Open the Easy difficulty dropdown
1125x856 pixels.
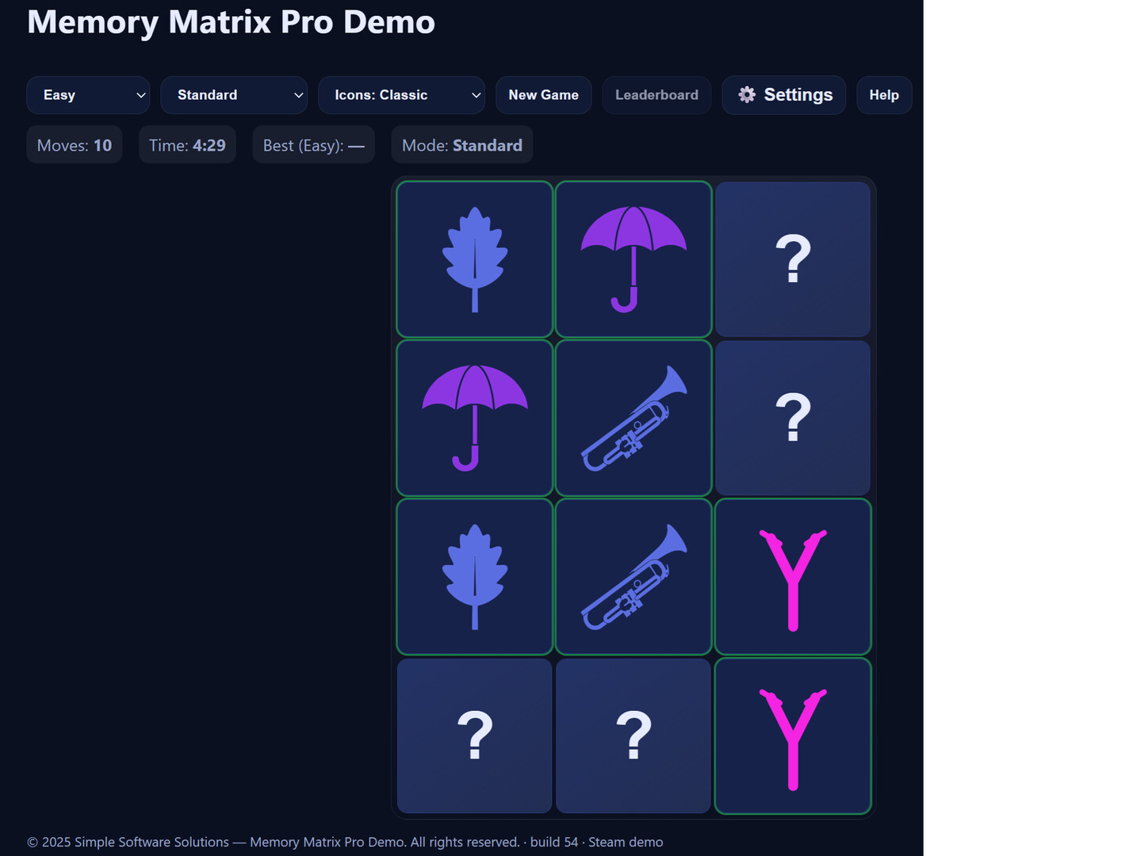88,95
